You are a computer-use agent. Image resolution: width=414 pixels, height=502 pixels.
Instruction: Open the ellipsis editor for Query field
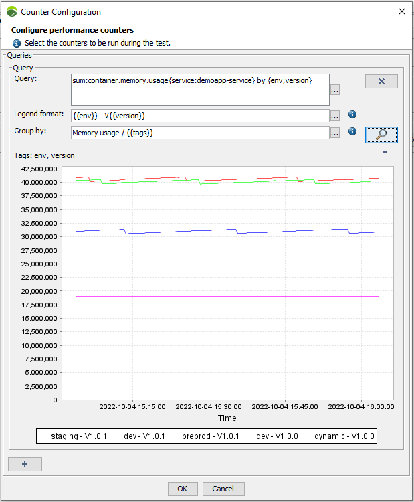pyautogui.click(x=335, y=90)
